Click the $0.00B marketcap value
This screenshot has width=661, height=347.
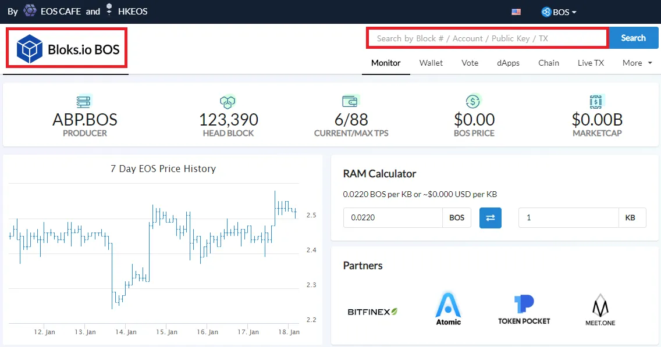point(597,120)
